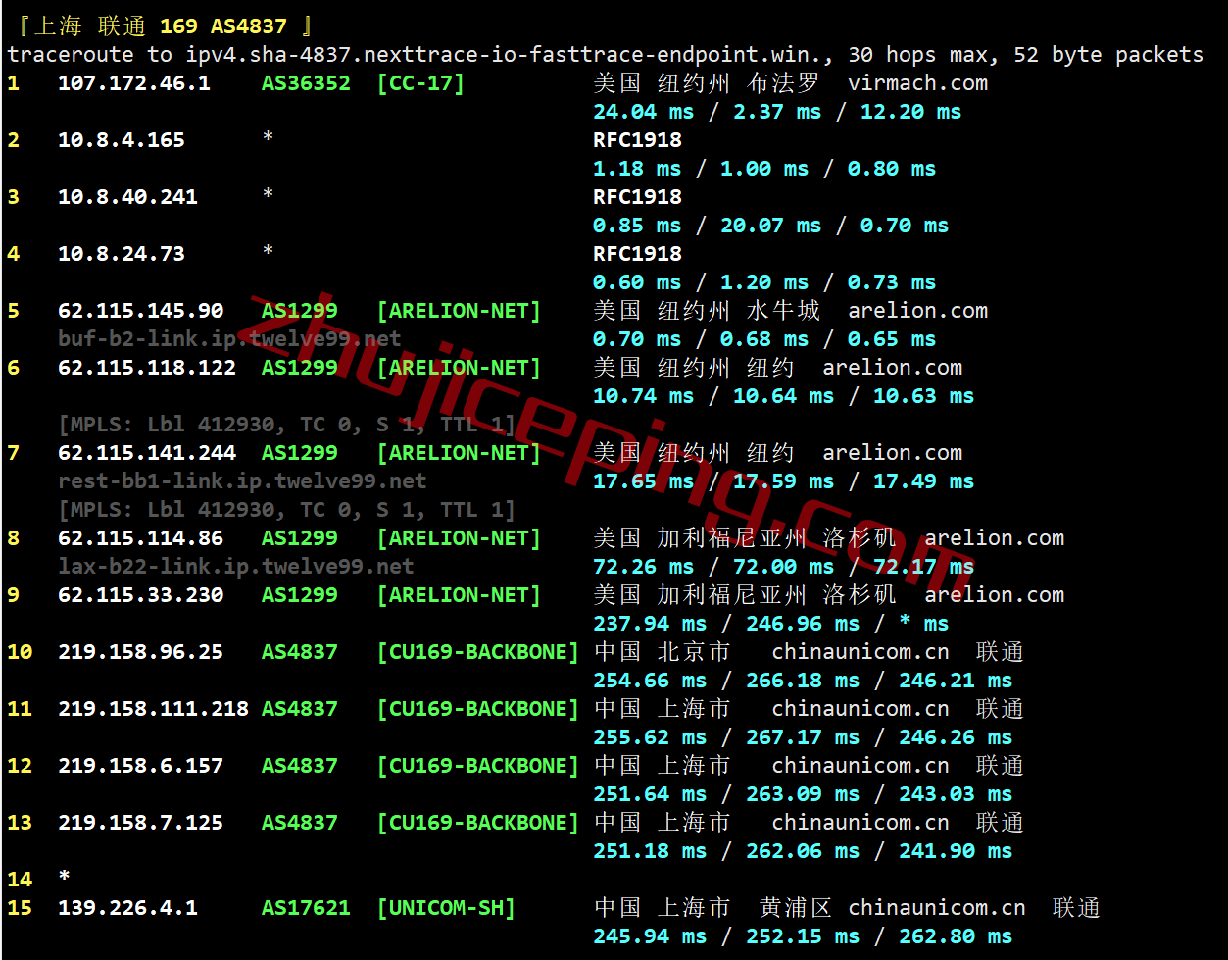
Task: Click latency 255.62 ms in hop 11
Action: point(650,737)
